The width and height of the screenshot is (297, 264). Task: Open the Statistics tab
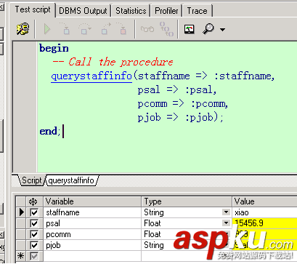131,11
